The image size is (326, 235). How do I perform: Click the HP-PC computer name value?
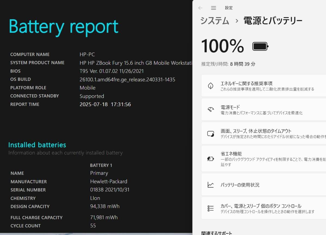87,54
